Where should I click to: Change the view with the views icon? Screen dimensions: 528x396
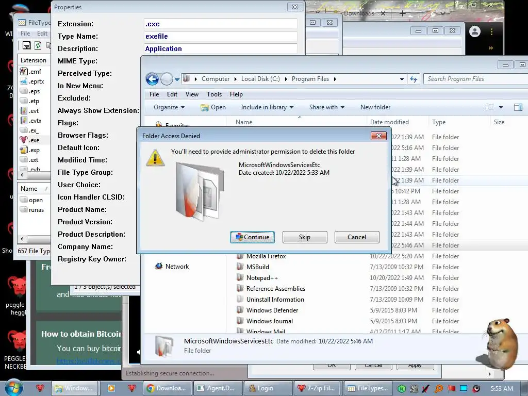tap(490, 107)
